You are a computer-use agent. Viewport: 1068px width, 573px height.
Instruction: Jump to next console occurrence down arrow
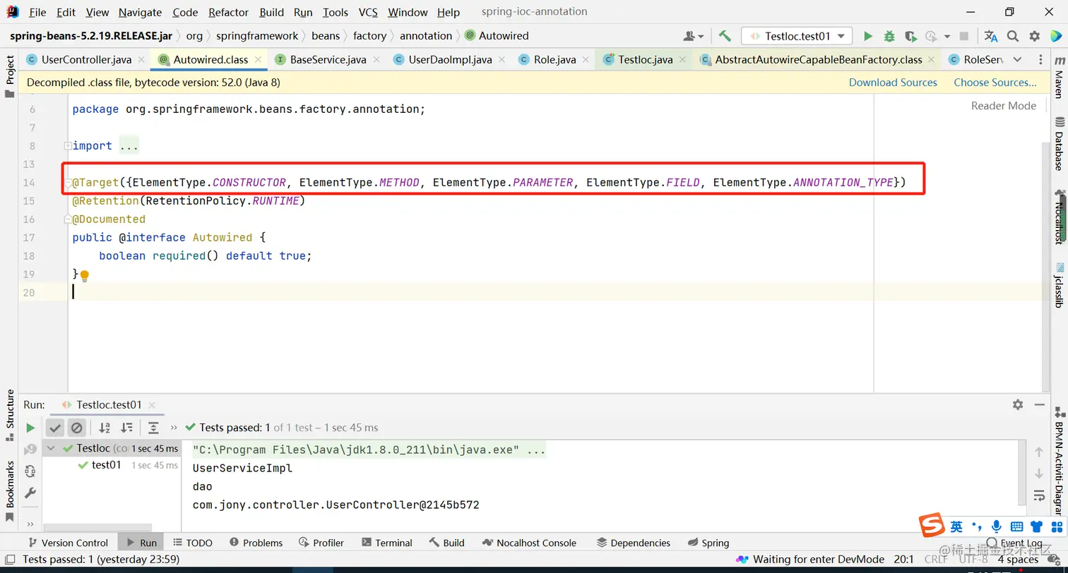(x=1039, y=474)
